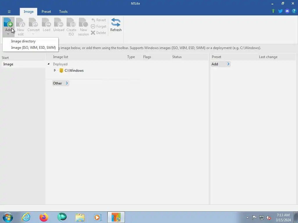Click the green update arrow icon
298x223 pixels.
coord(273,11)
